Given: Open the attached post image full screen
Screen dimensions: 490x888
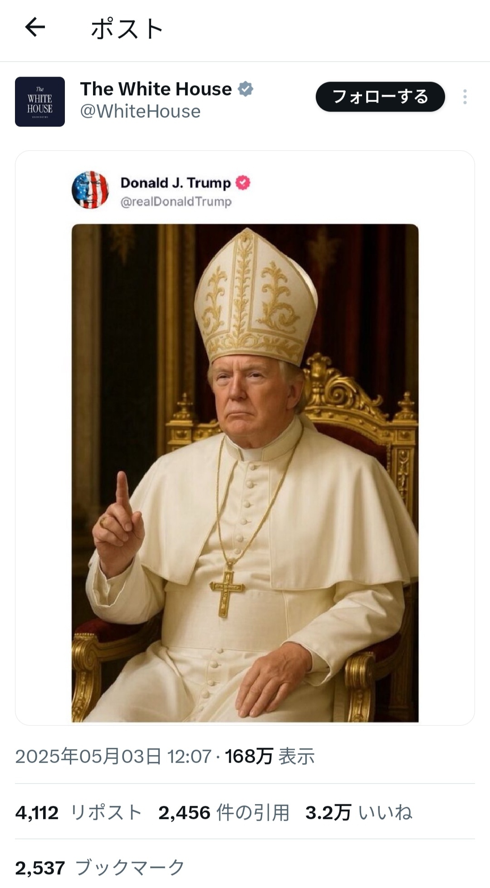Looking at the screenshot, I should tap(245, 473).
